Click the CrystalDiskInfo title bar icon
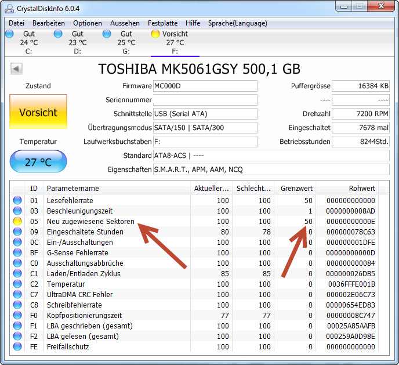Viewport: 399px width, 365px height. (x=9, y=9)
